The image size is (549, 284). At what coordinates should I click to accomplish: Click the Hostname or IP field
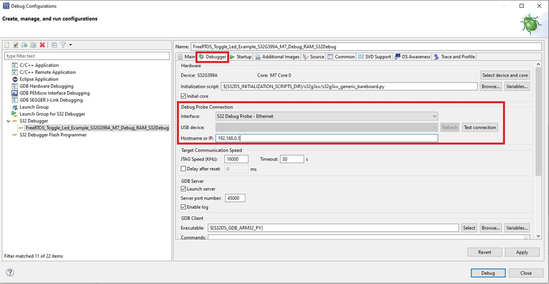[x=327, y=138]
